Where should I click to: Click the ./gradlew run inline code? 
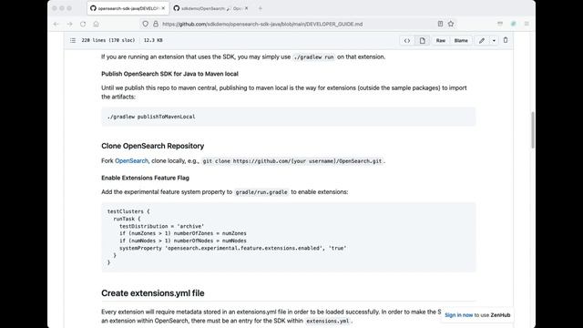pos(313,57)
